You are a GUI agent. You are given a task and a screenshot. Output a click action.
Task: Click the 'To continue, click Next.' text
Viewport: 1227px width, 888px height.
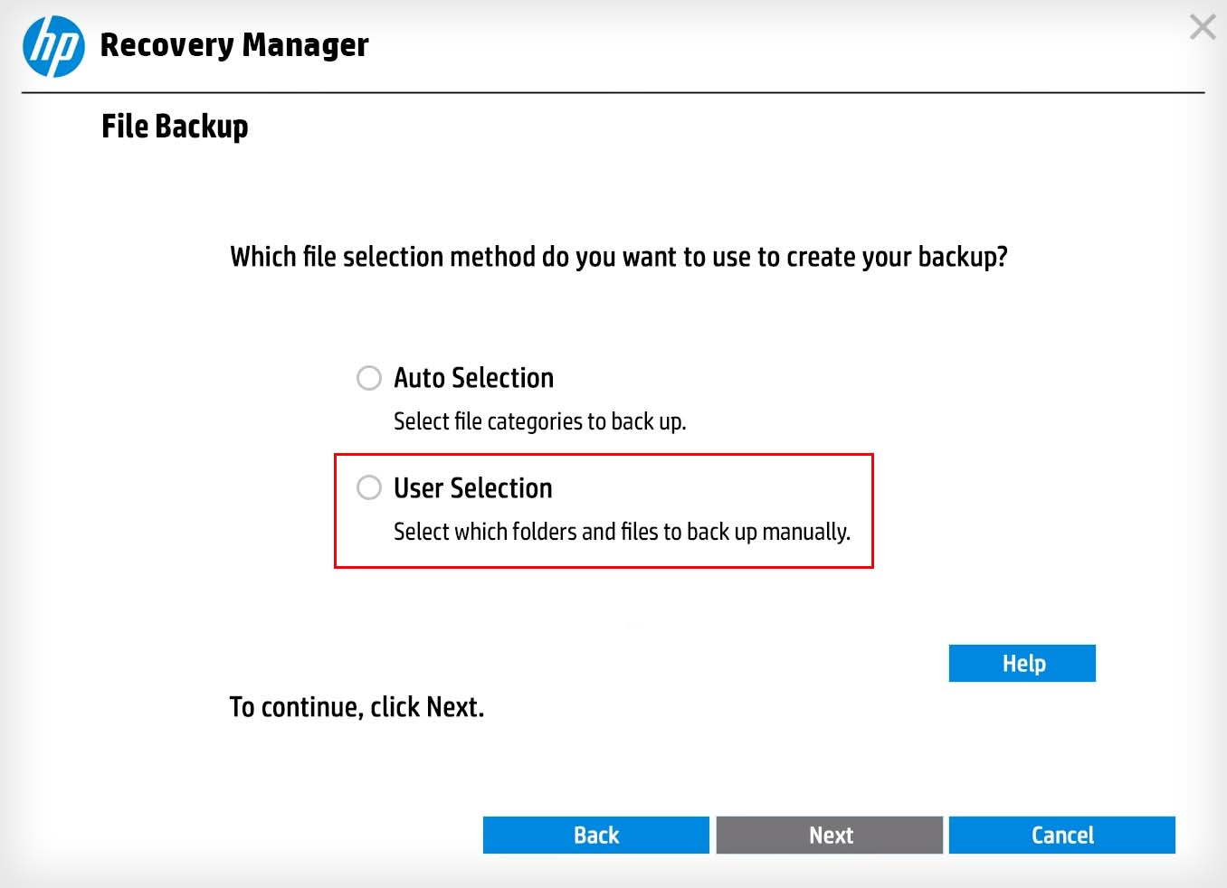[357, 707]
